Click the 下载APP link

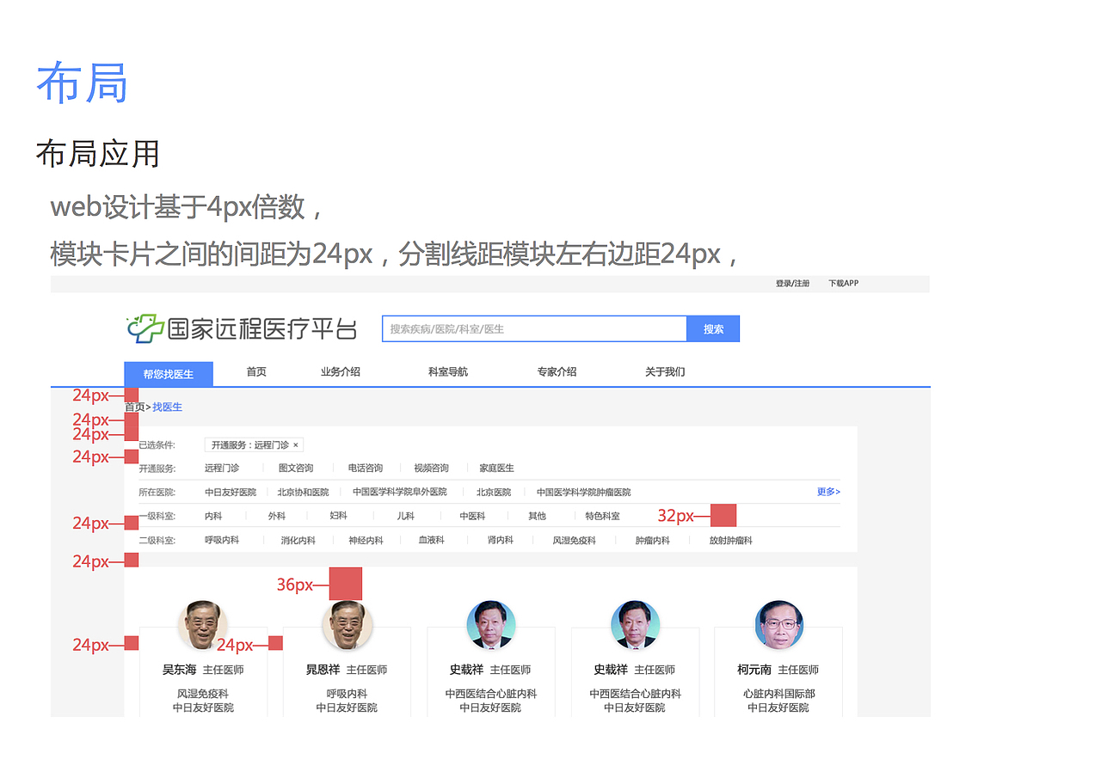pos(842,282)
